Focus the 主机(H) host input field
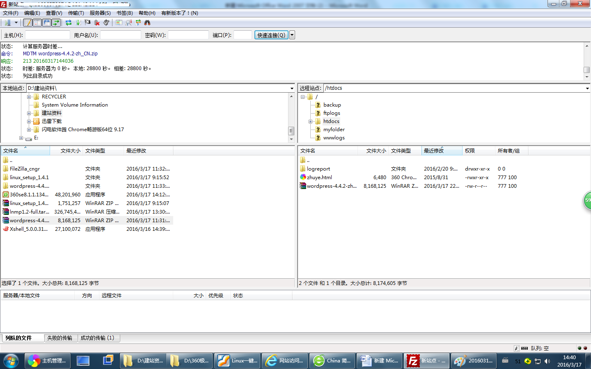The width and height of the screenshot is (591, 369). pos(48,35)
